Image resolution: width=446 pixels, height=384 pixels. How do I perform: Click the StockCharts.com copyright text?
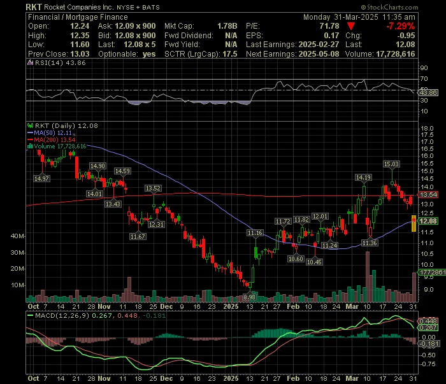(x=389, y=8)
